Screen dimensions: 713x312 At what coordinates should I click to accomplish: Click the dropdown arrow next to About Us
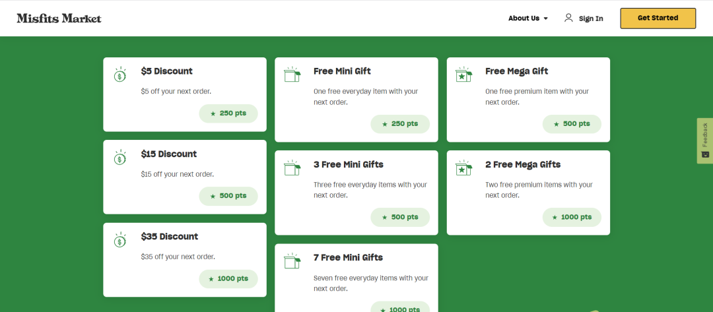(x=546, y=18)
